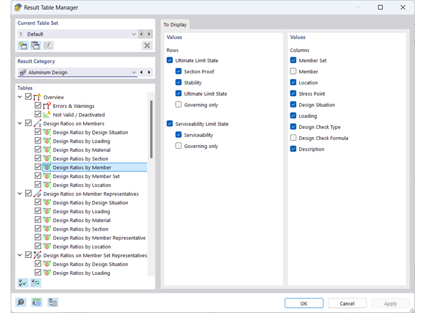This screenshot has height=313, width=426.
Task: Open the help search icon
Action: pyautogui.click(x=21, y=302)
